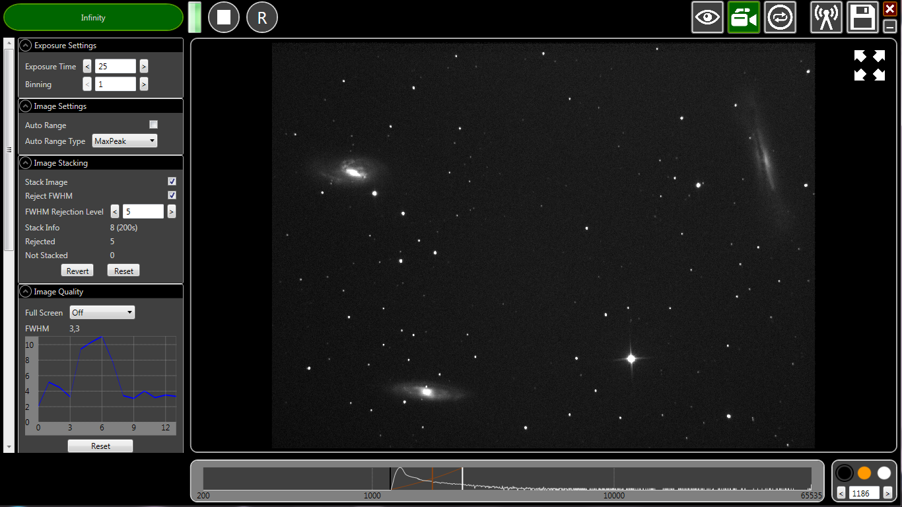Screen dimensions: 902x507
Task: Click the 'Not Stacked' label text
Action: [46, 255]
